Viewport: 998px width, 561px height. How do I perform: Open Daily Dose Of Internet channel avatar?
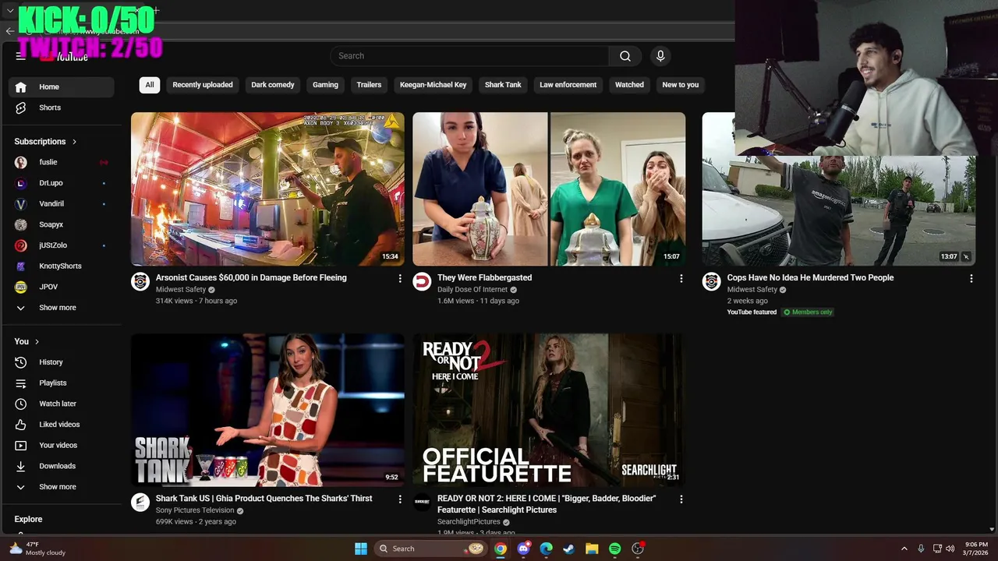[422, 282]
